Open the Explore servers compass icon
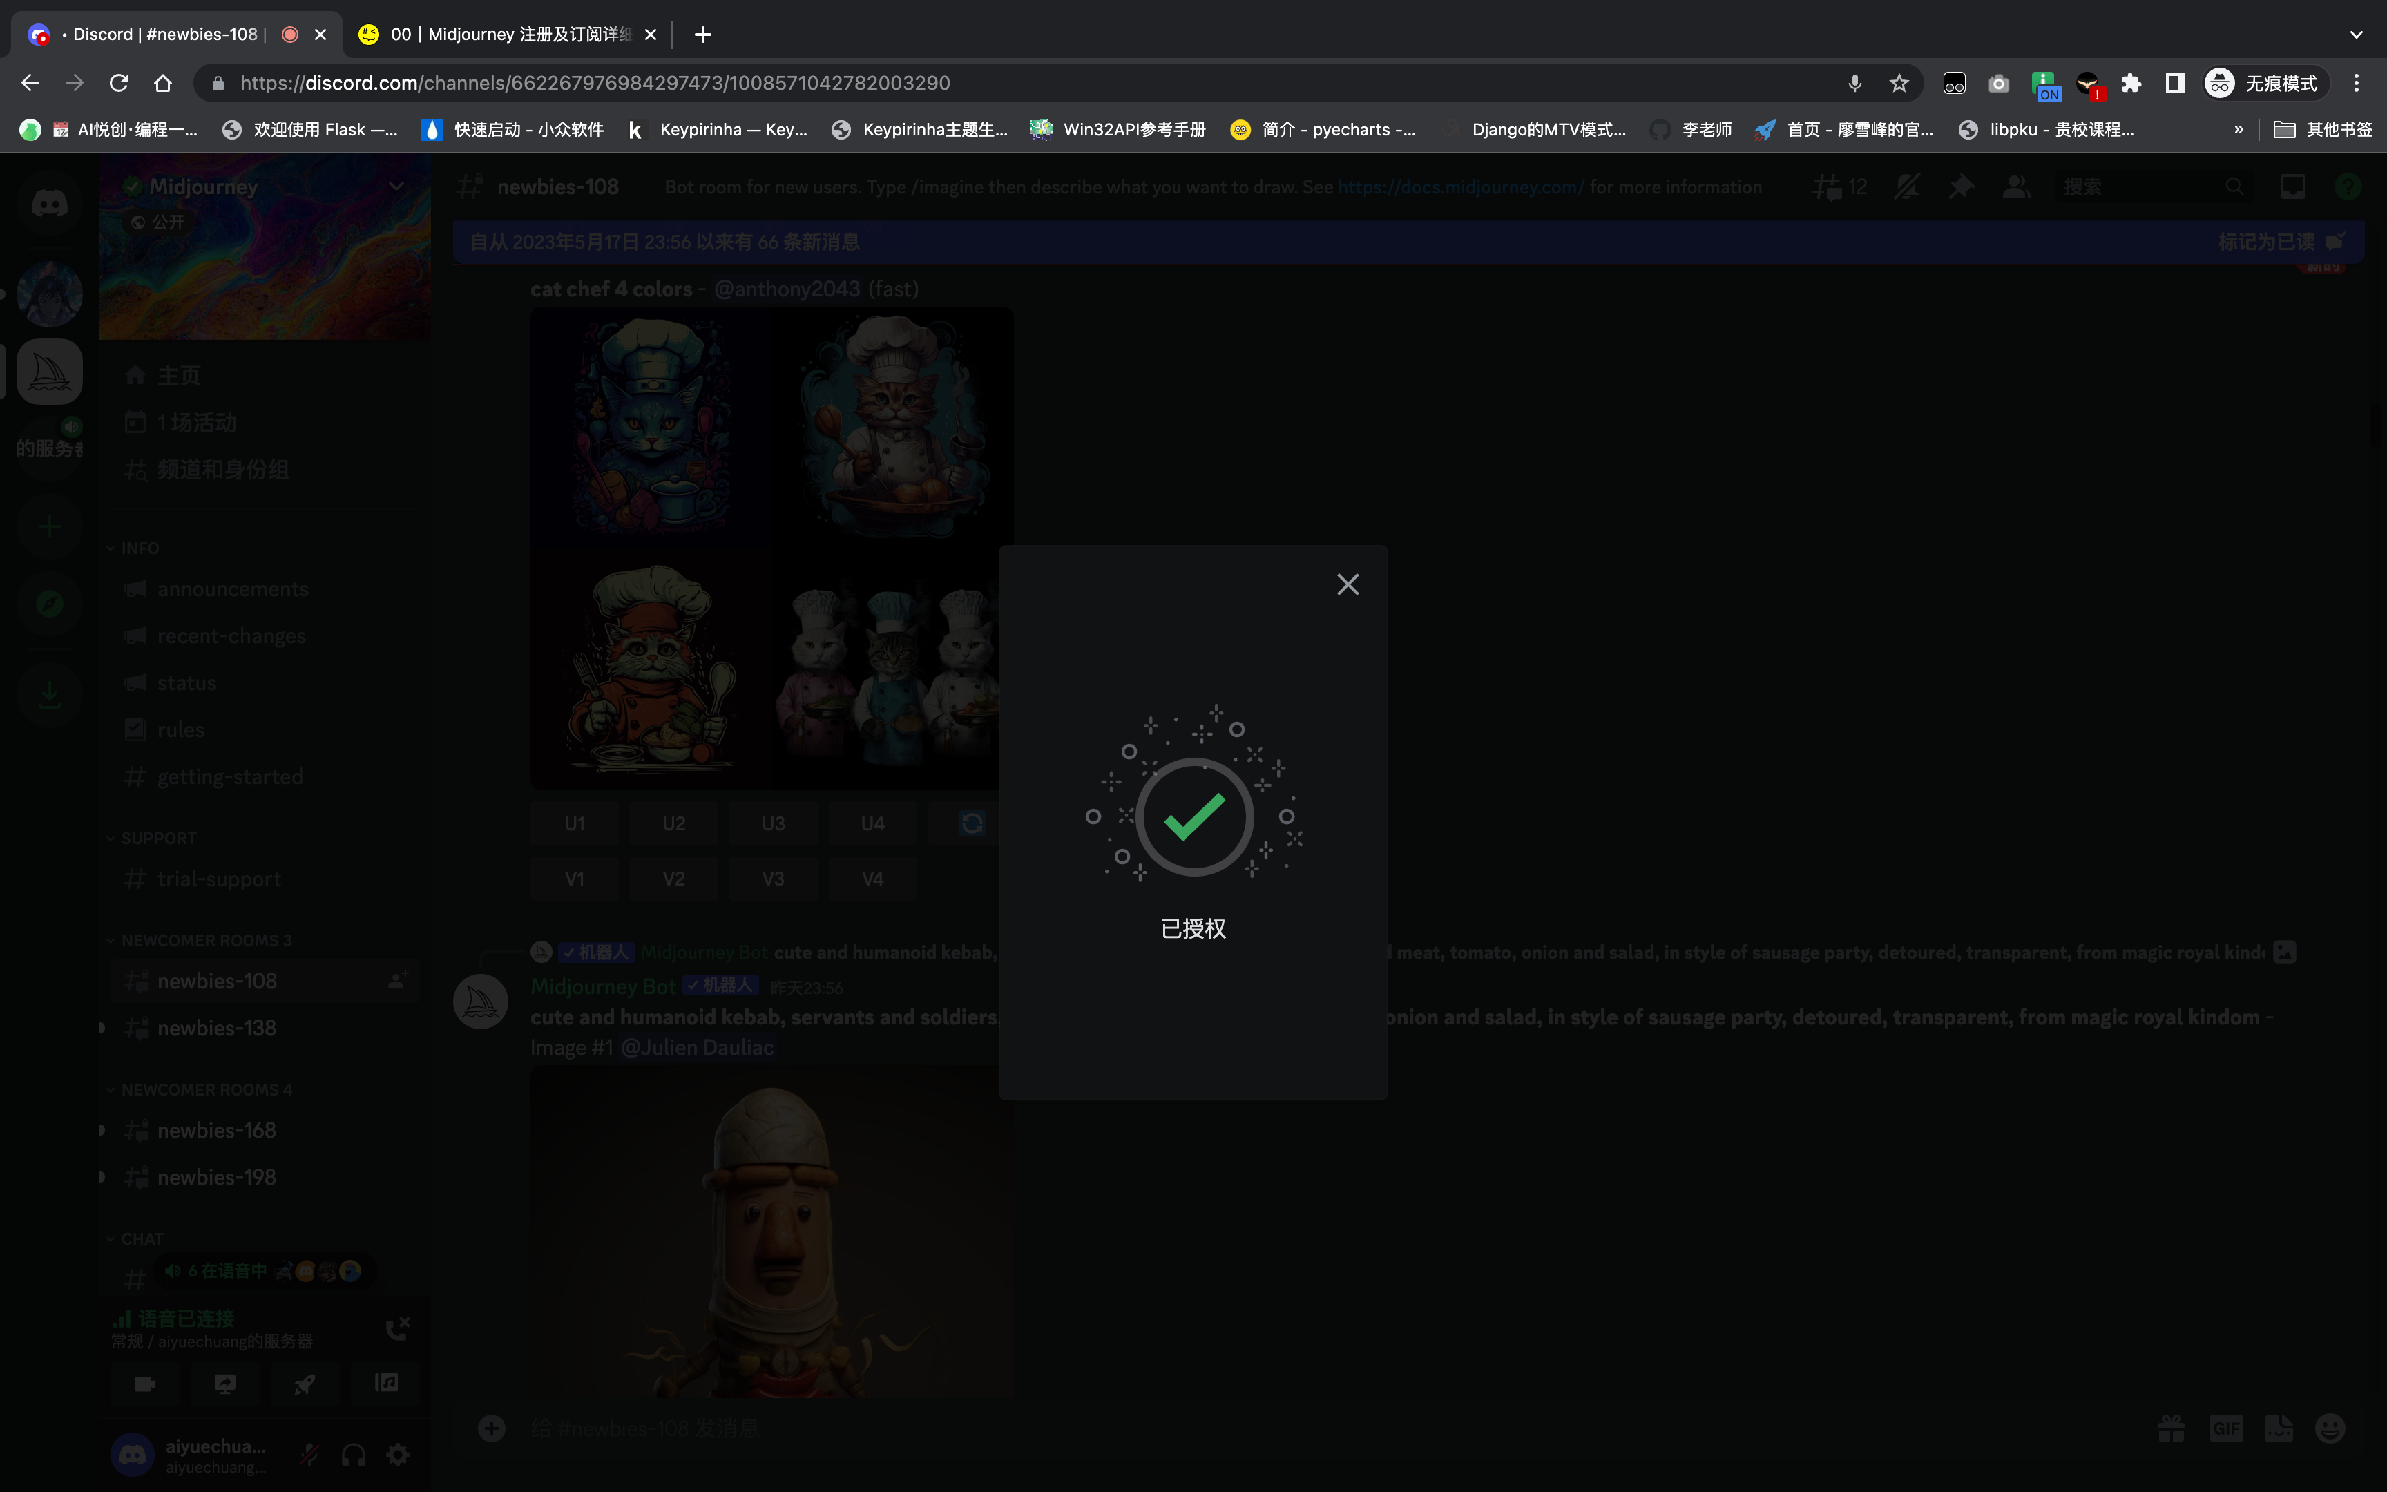 [49, 604]
